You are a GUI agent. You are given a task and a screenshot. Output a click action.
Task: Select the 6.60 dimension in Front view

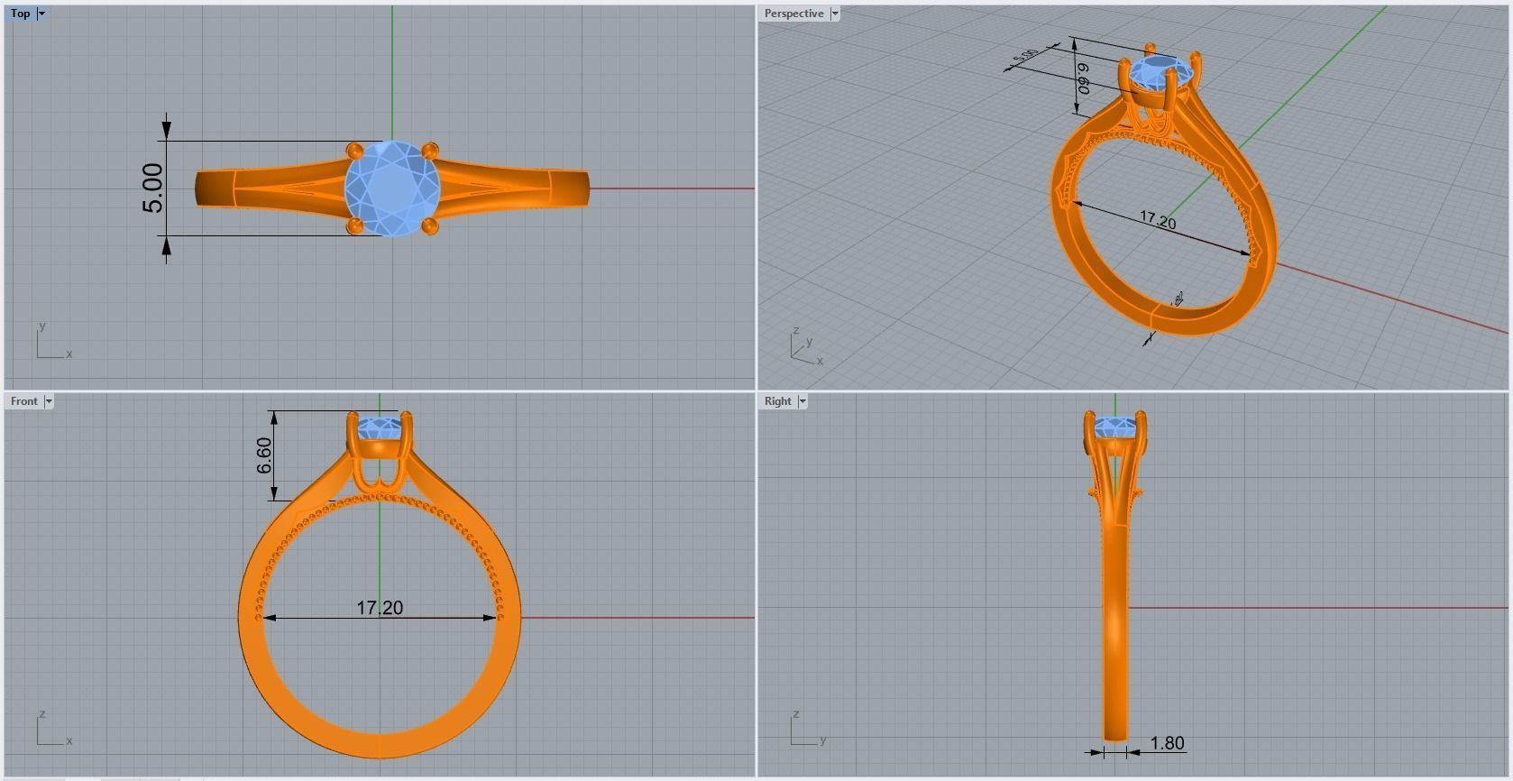[x=264, y=455]
